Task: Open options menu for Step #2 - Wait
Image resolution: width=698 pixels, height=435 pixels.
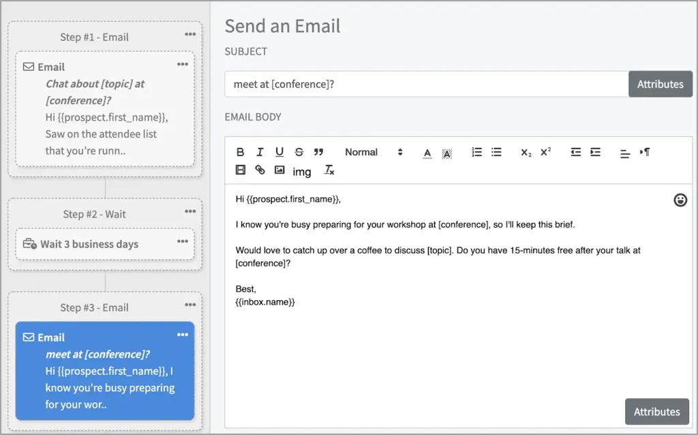Action: coord(190,211)
